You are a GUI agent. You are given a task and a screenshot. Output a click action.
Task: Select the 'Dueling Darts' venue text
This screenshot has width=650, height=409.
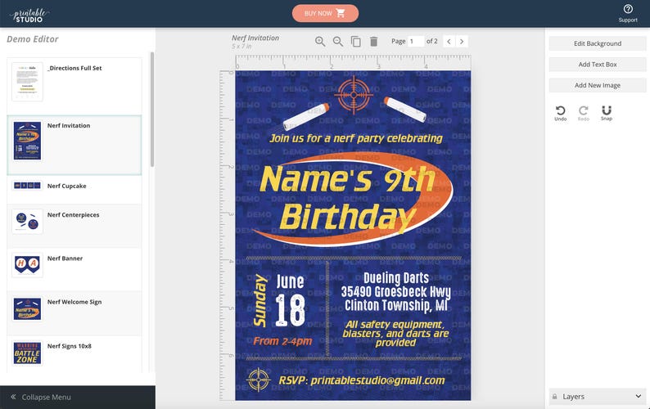396,278
